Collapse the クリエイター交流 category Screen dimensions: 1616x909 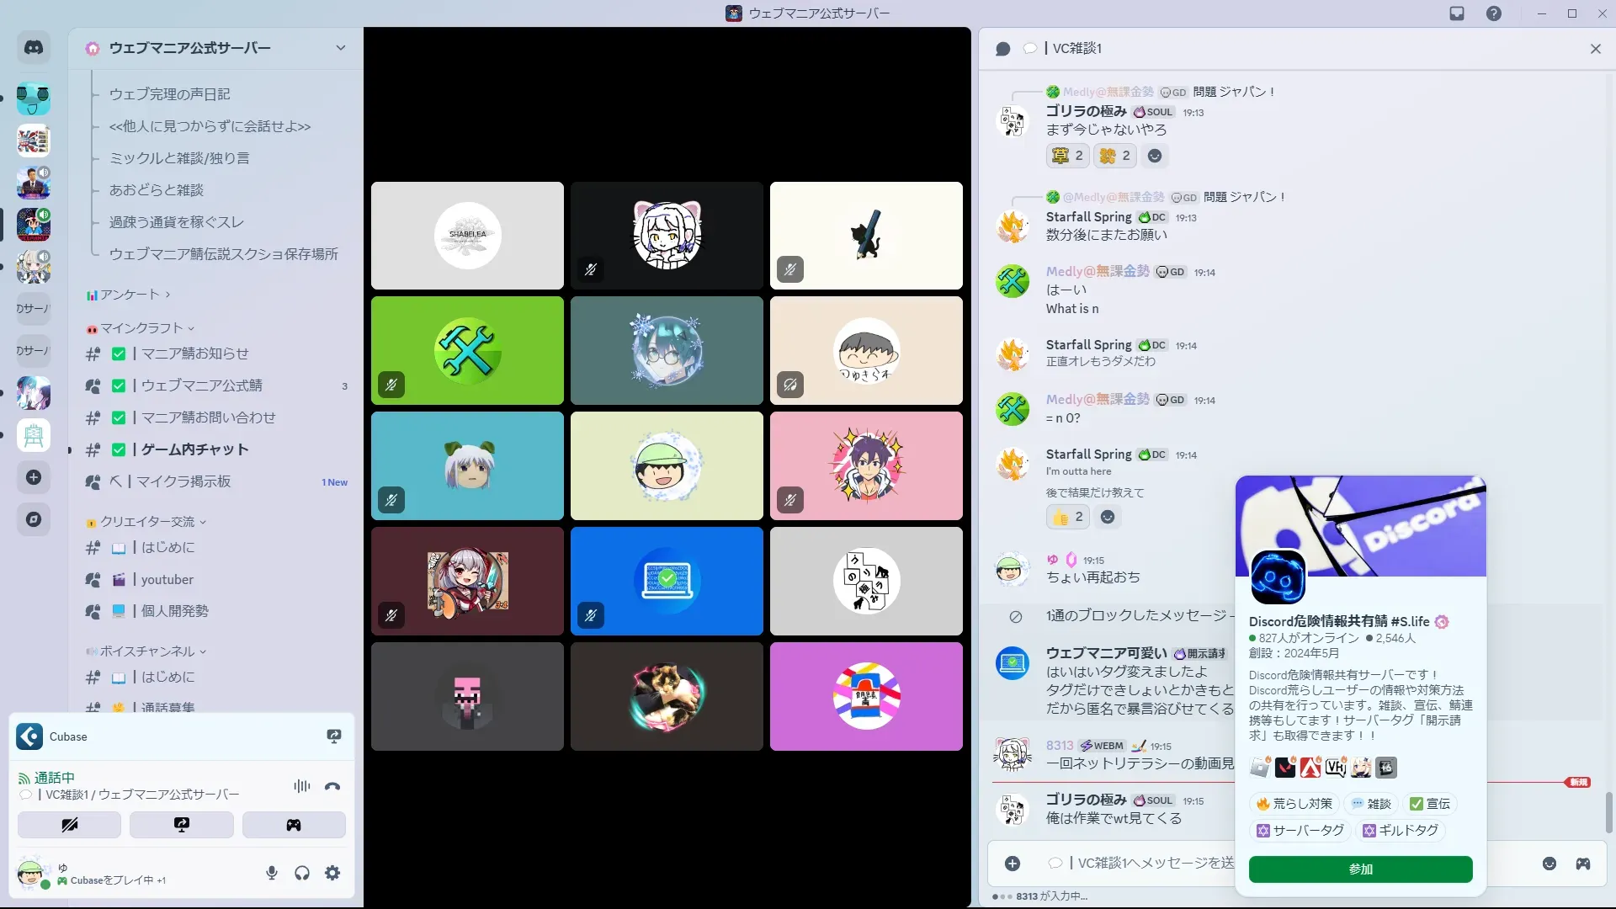click(x=147, y=522)
